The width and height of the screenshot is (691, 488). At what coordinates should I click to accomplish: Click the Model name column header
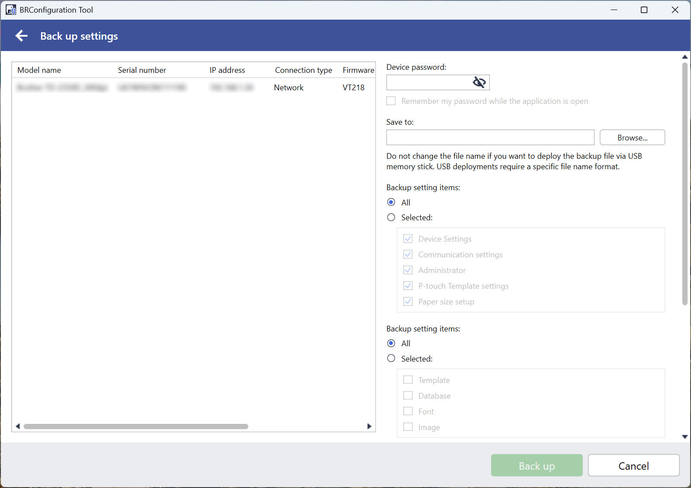pos(39,70)
